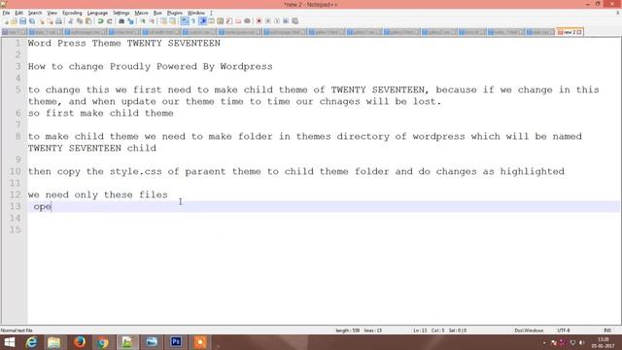Click the Save Recorded Macro icon
This screenshot has height=350, width=622.
pyautogui.click(x=295, y=21)
